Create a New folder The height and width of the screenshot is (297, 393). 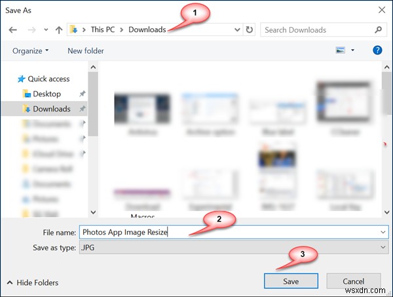click(x=86, y=51)
